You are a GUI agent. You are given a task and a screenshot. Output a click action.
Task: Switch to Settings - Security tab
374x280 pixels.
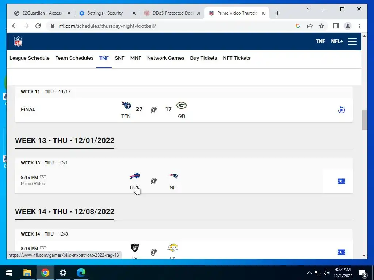[x=108, y=13]
